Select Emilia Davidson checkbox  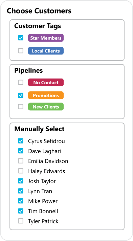tap(21, 161)
